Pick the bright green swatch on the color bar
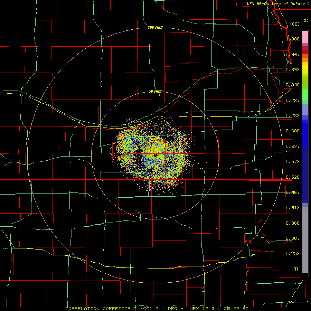311x311 pixels. click(305, 94)
